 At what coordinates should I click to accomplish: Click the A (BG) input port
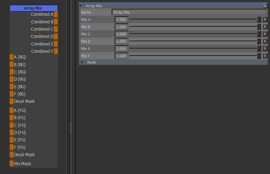tap(12, 57)
